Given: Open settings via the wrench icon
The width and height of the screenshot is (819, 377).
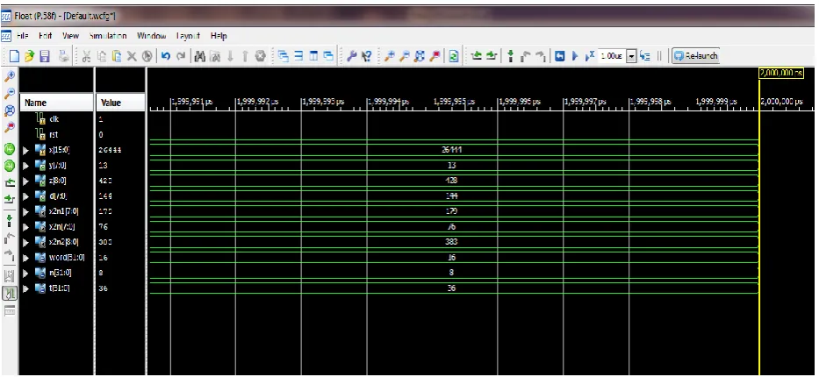Looking at the screenshot, I should click(351, 56).
